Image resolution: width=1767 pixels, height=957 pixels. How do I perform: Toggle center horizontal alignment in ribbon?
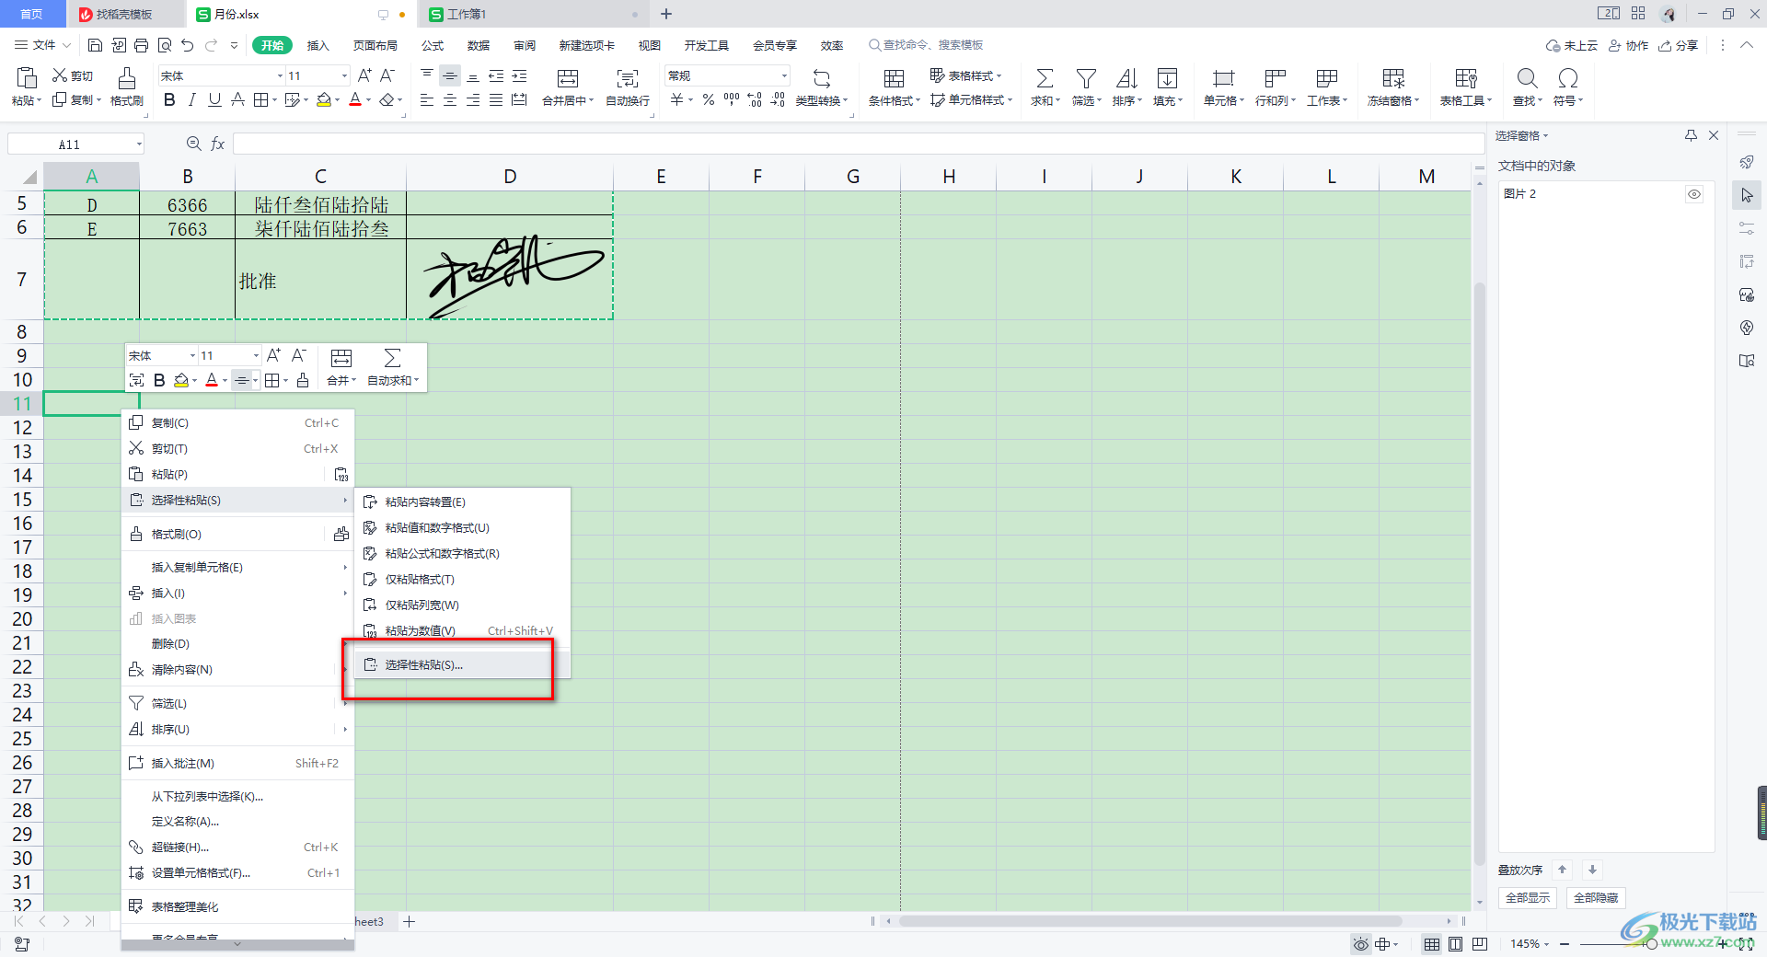tap(450, 100)
